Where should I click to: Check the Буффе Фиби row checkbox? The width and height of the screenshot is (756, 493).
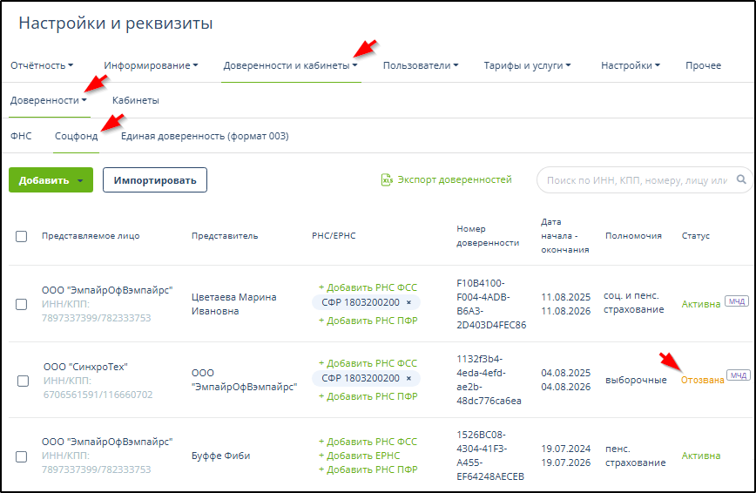[22, 456]
